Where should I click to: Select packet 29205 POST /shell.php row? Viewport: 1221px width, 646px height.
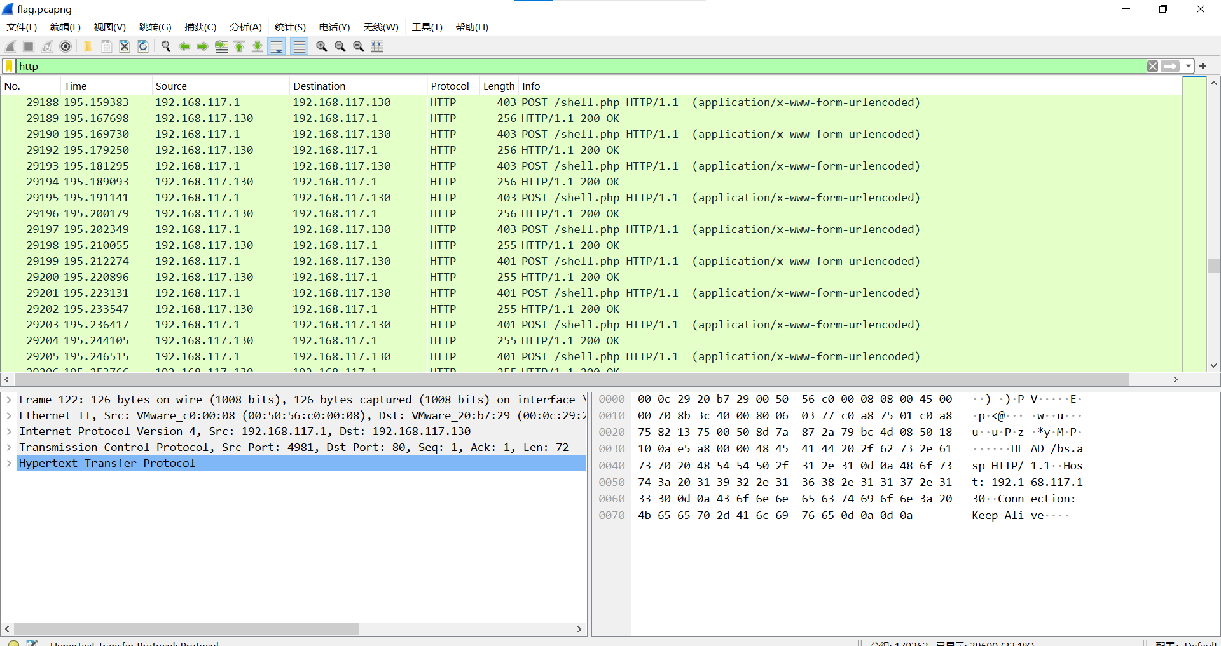591,356
